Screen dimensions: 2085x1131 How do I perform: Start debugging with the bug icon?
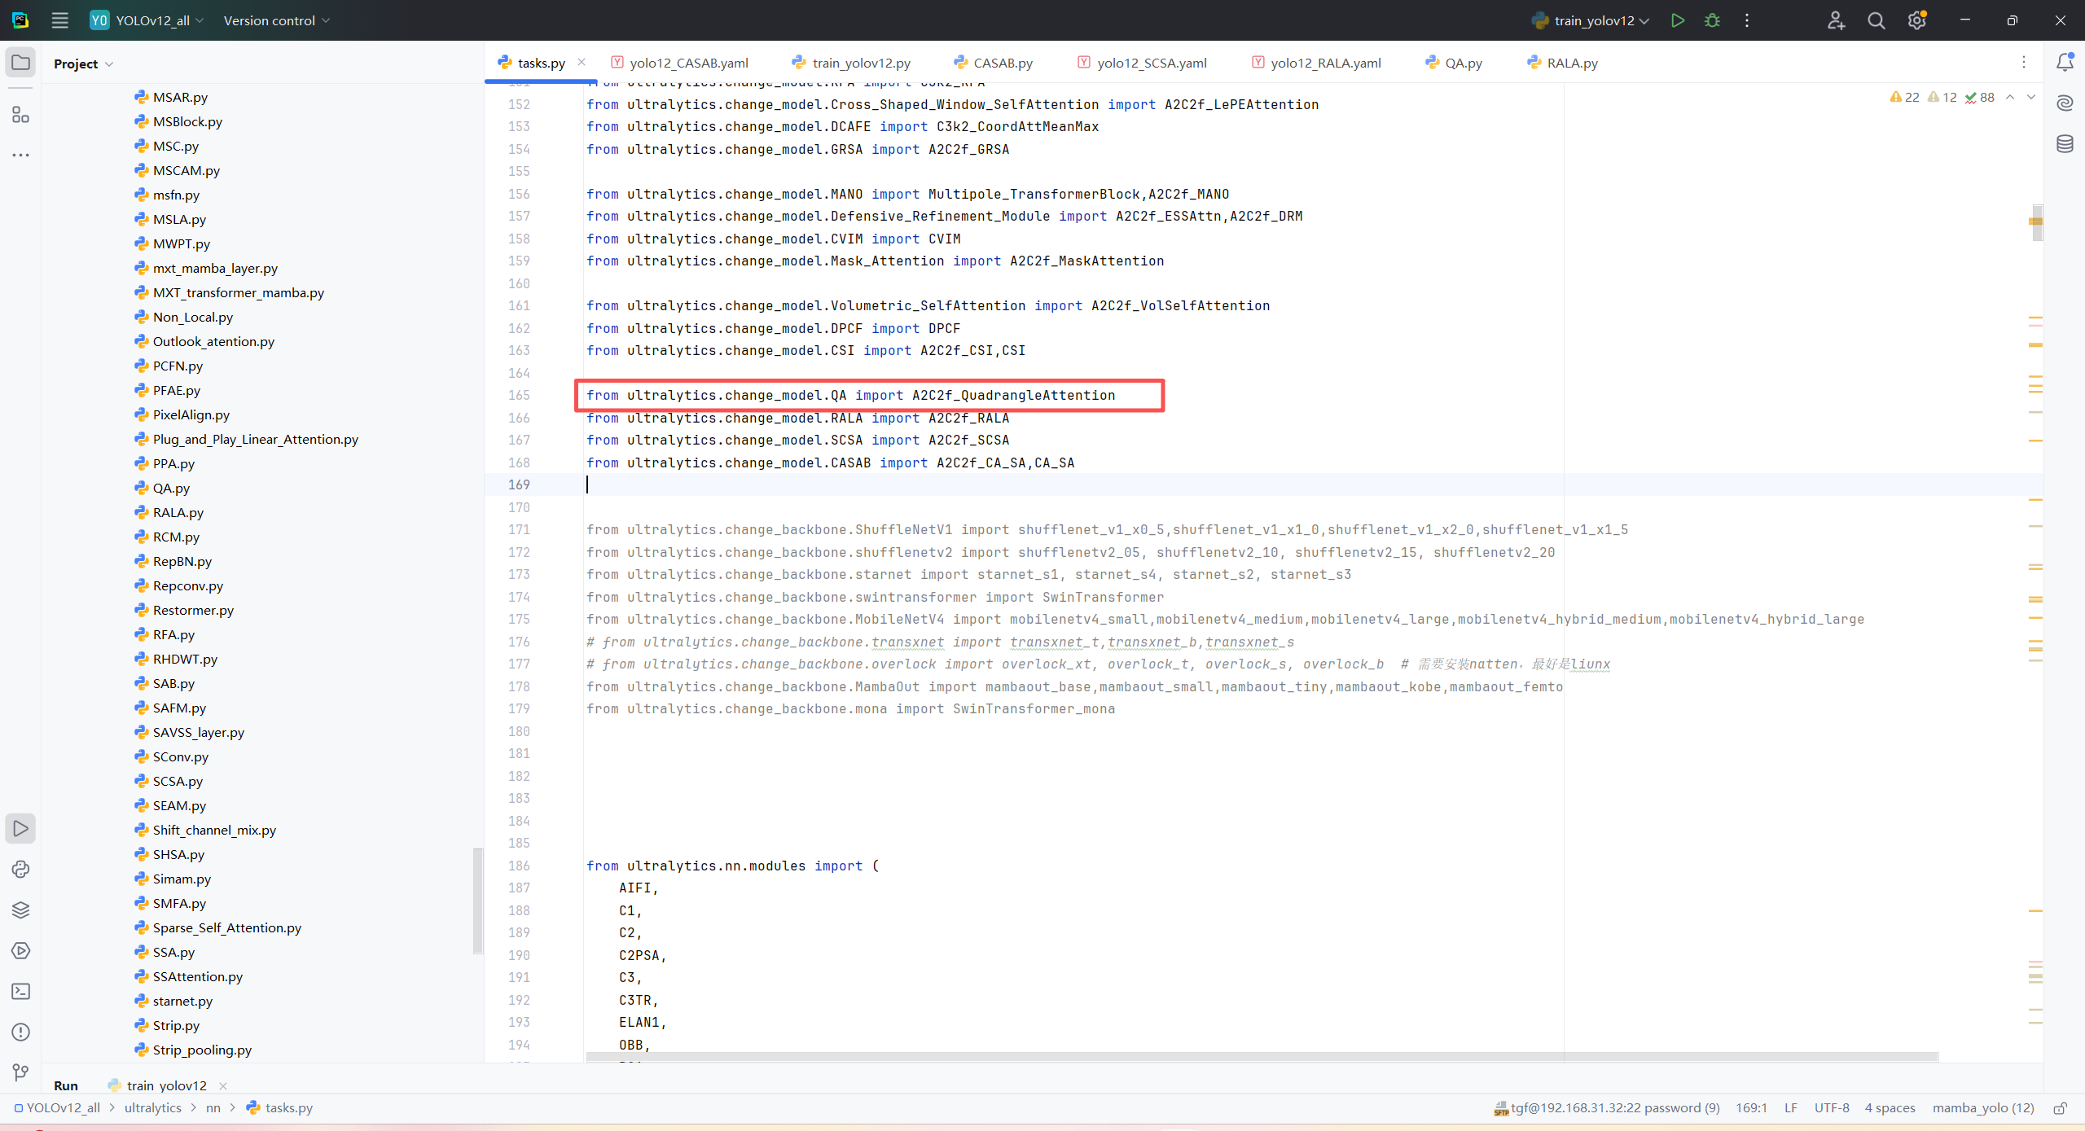pyautogui.click(x=1712, y=20)
